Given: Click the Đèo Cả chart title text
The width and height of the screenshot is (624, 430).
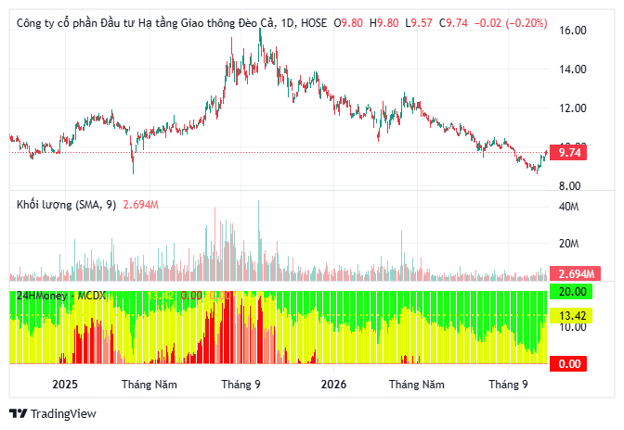Looking at the screenshot, I should point(172,23).
